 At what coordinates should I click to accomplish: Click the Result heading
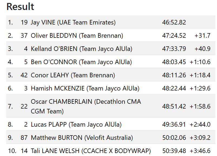pos(20,6)
